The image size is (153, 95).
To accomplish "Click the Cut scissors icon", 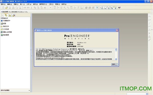I will (x=32, y=8).
